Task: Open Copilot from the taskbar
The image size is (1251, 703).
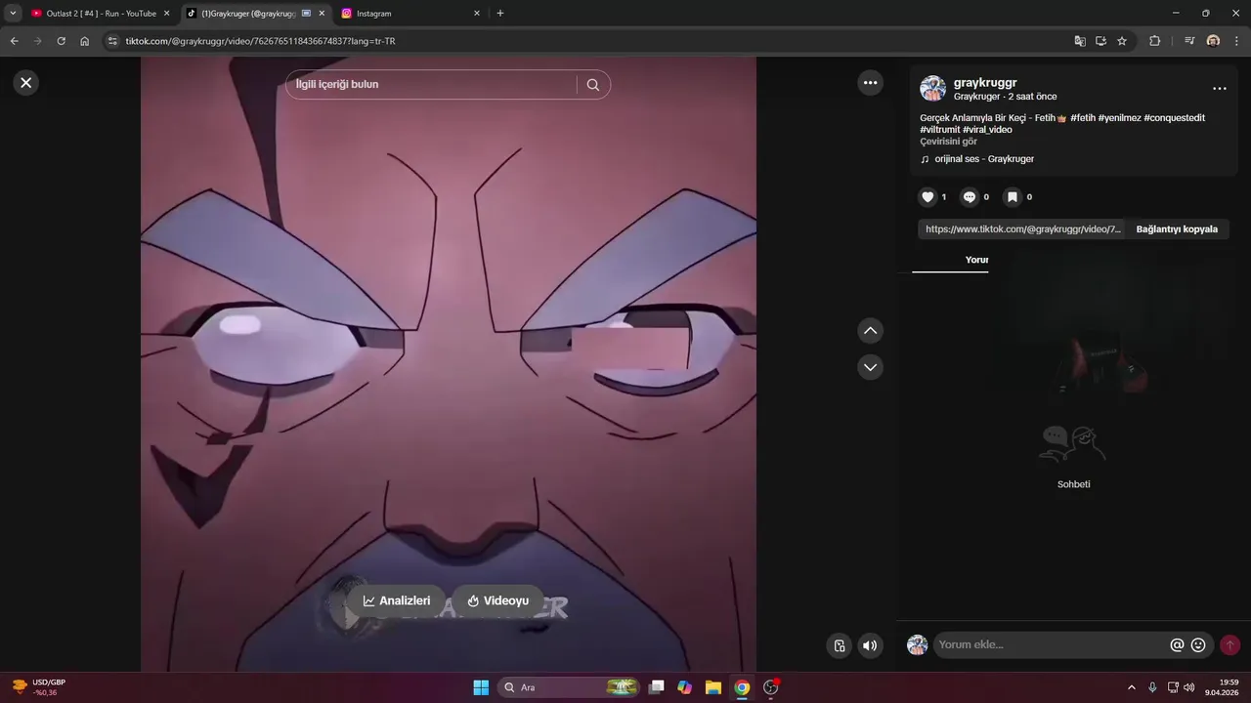Action: coord(685,687)
